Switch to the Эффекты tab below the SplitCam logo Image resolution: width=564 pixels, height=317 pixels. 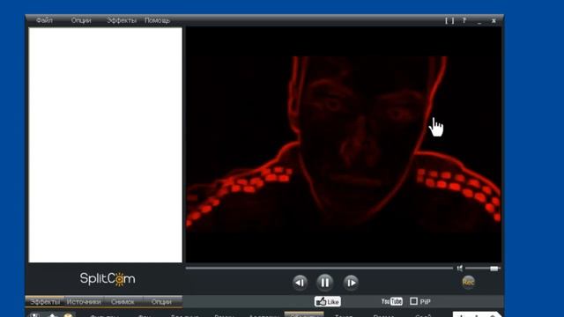45,301
